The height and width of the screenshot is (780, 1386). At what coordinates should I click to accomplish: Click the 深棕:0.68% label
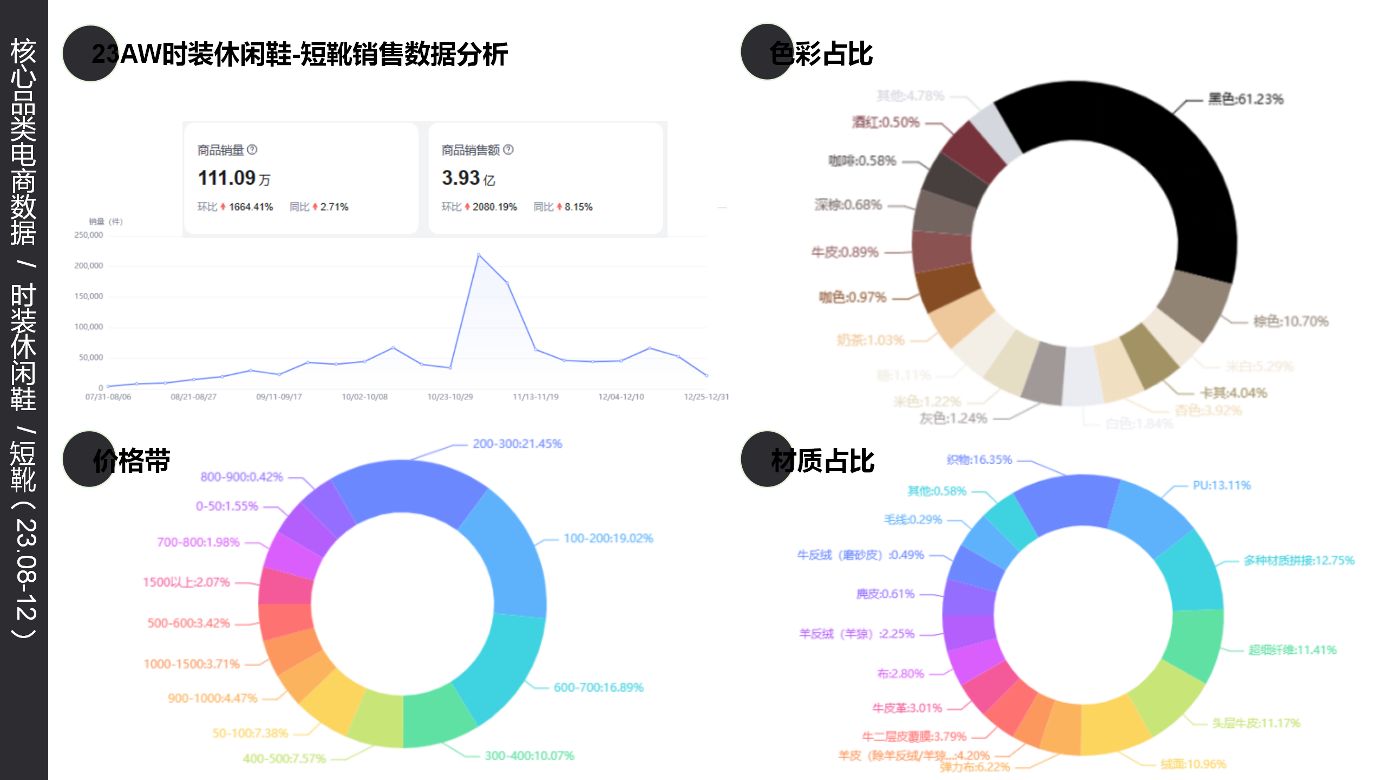848,205
